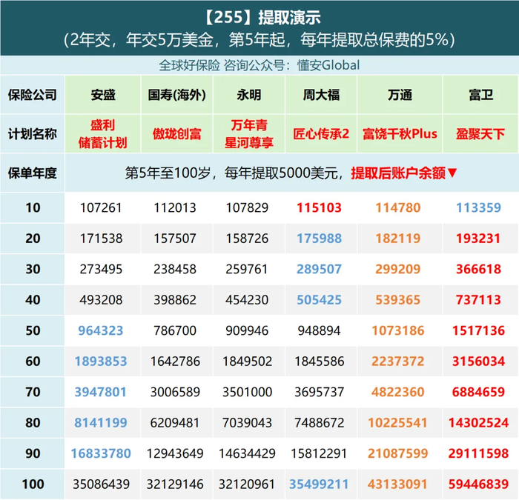Viewport: 519px width, 500px height.
Task: Click the year 60 row label
Action: click(33, 361)
